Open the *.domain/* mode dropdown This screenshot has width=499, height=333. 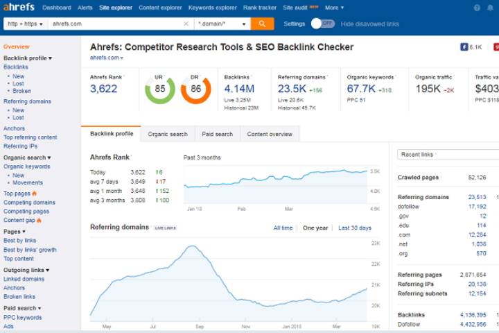click(x=222, y=24)
